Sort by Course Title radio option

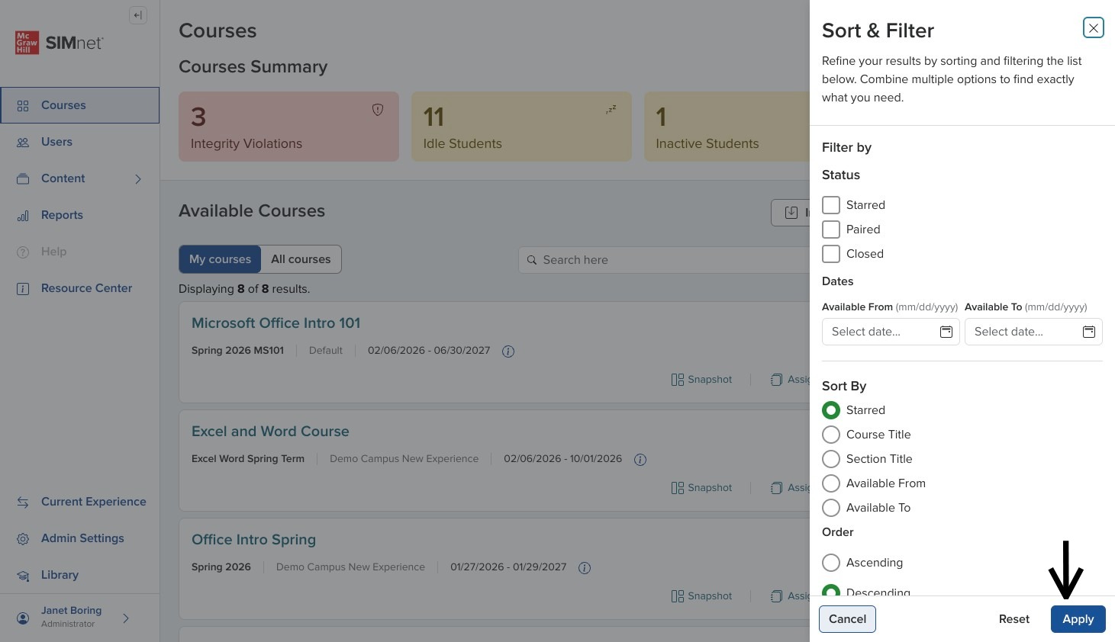[831, 435]
